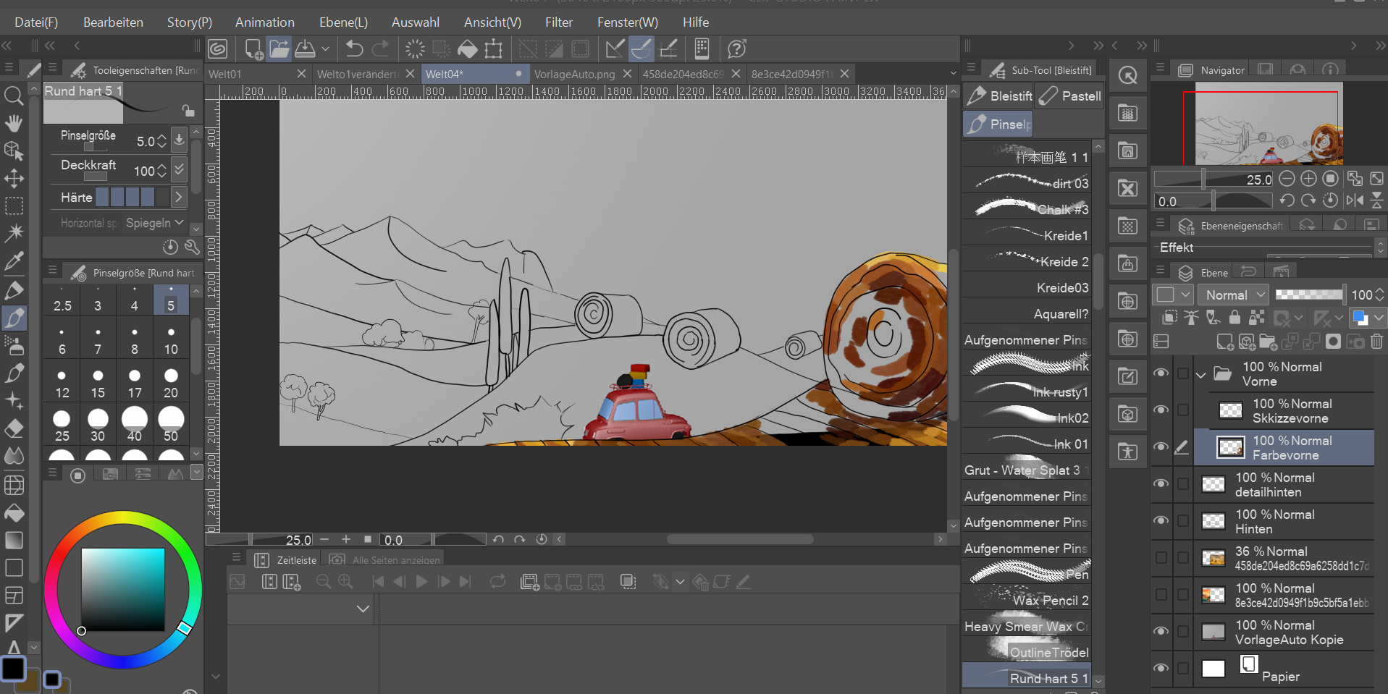Screen dimensions: 1388x694
Task: Click the Navigator canvas thumbnail
Action: pos(1269,123)
